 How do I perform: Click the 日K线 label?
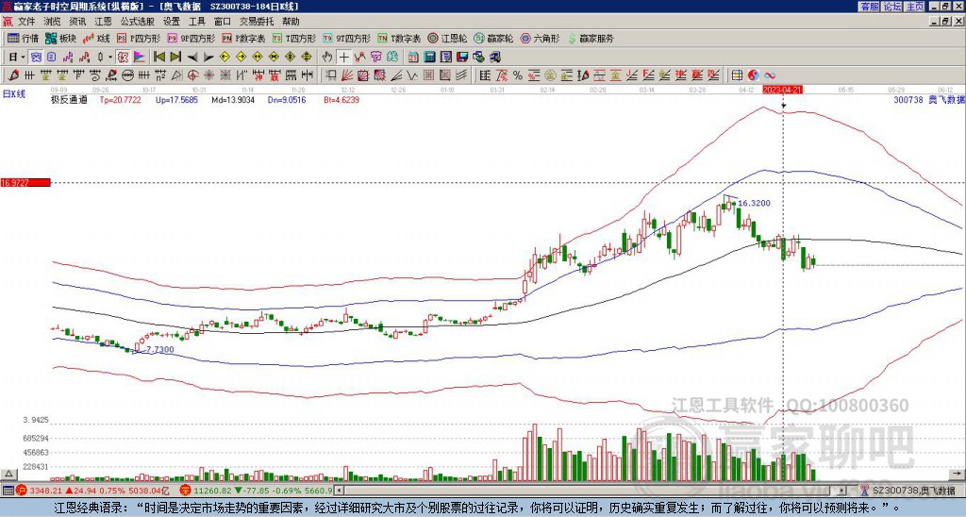tap(14, 94)
